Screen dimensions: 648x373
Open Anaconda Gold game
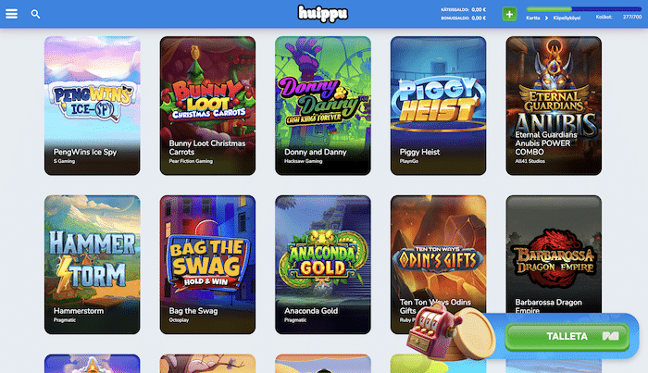[323, 265]
